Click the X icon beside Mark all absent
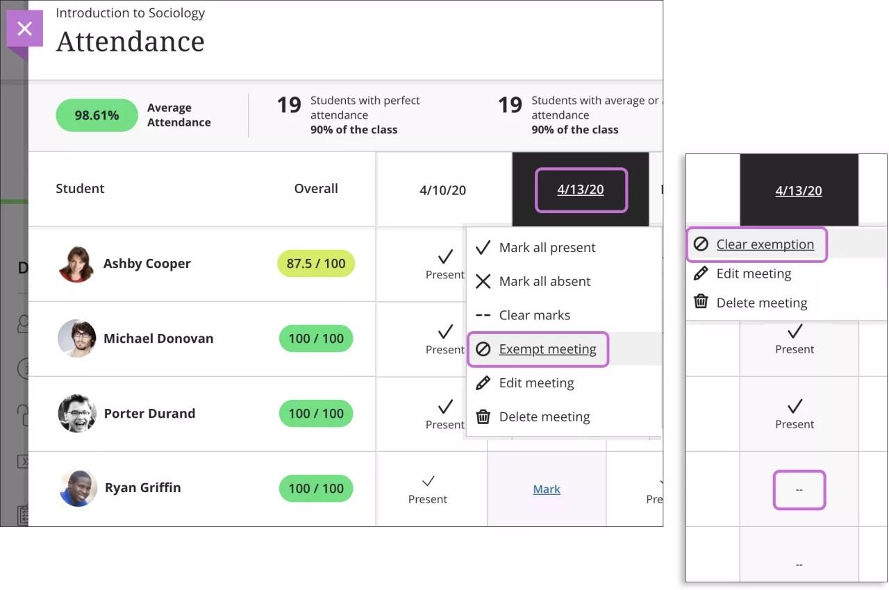The height and width of the screenshot is (590, 889). pos(483,281)
